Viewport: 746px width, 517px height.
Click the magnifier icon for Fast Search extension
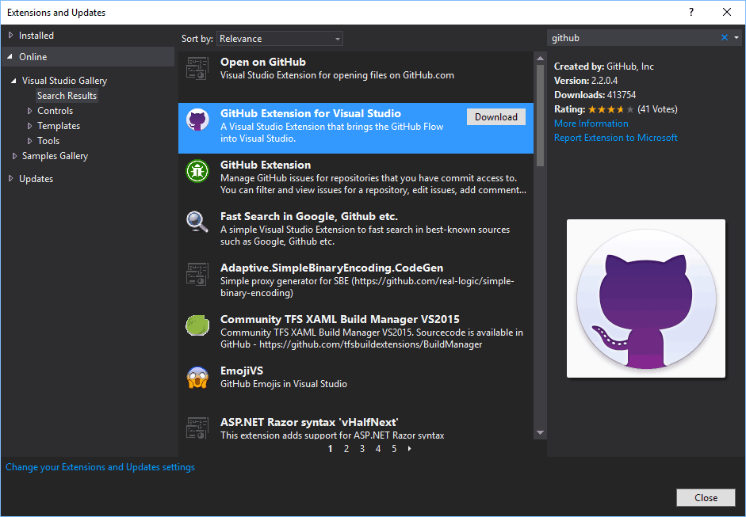[197, 222]
